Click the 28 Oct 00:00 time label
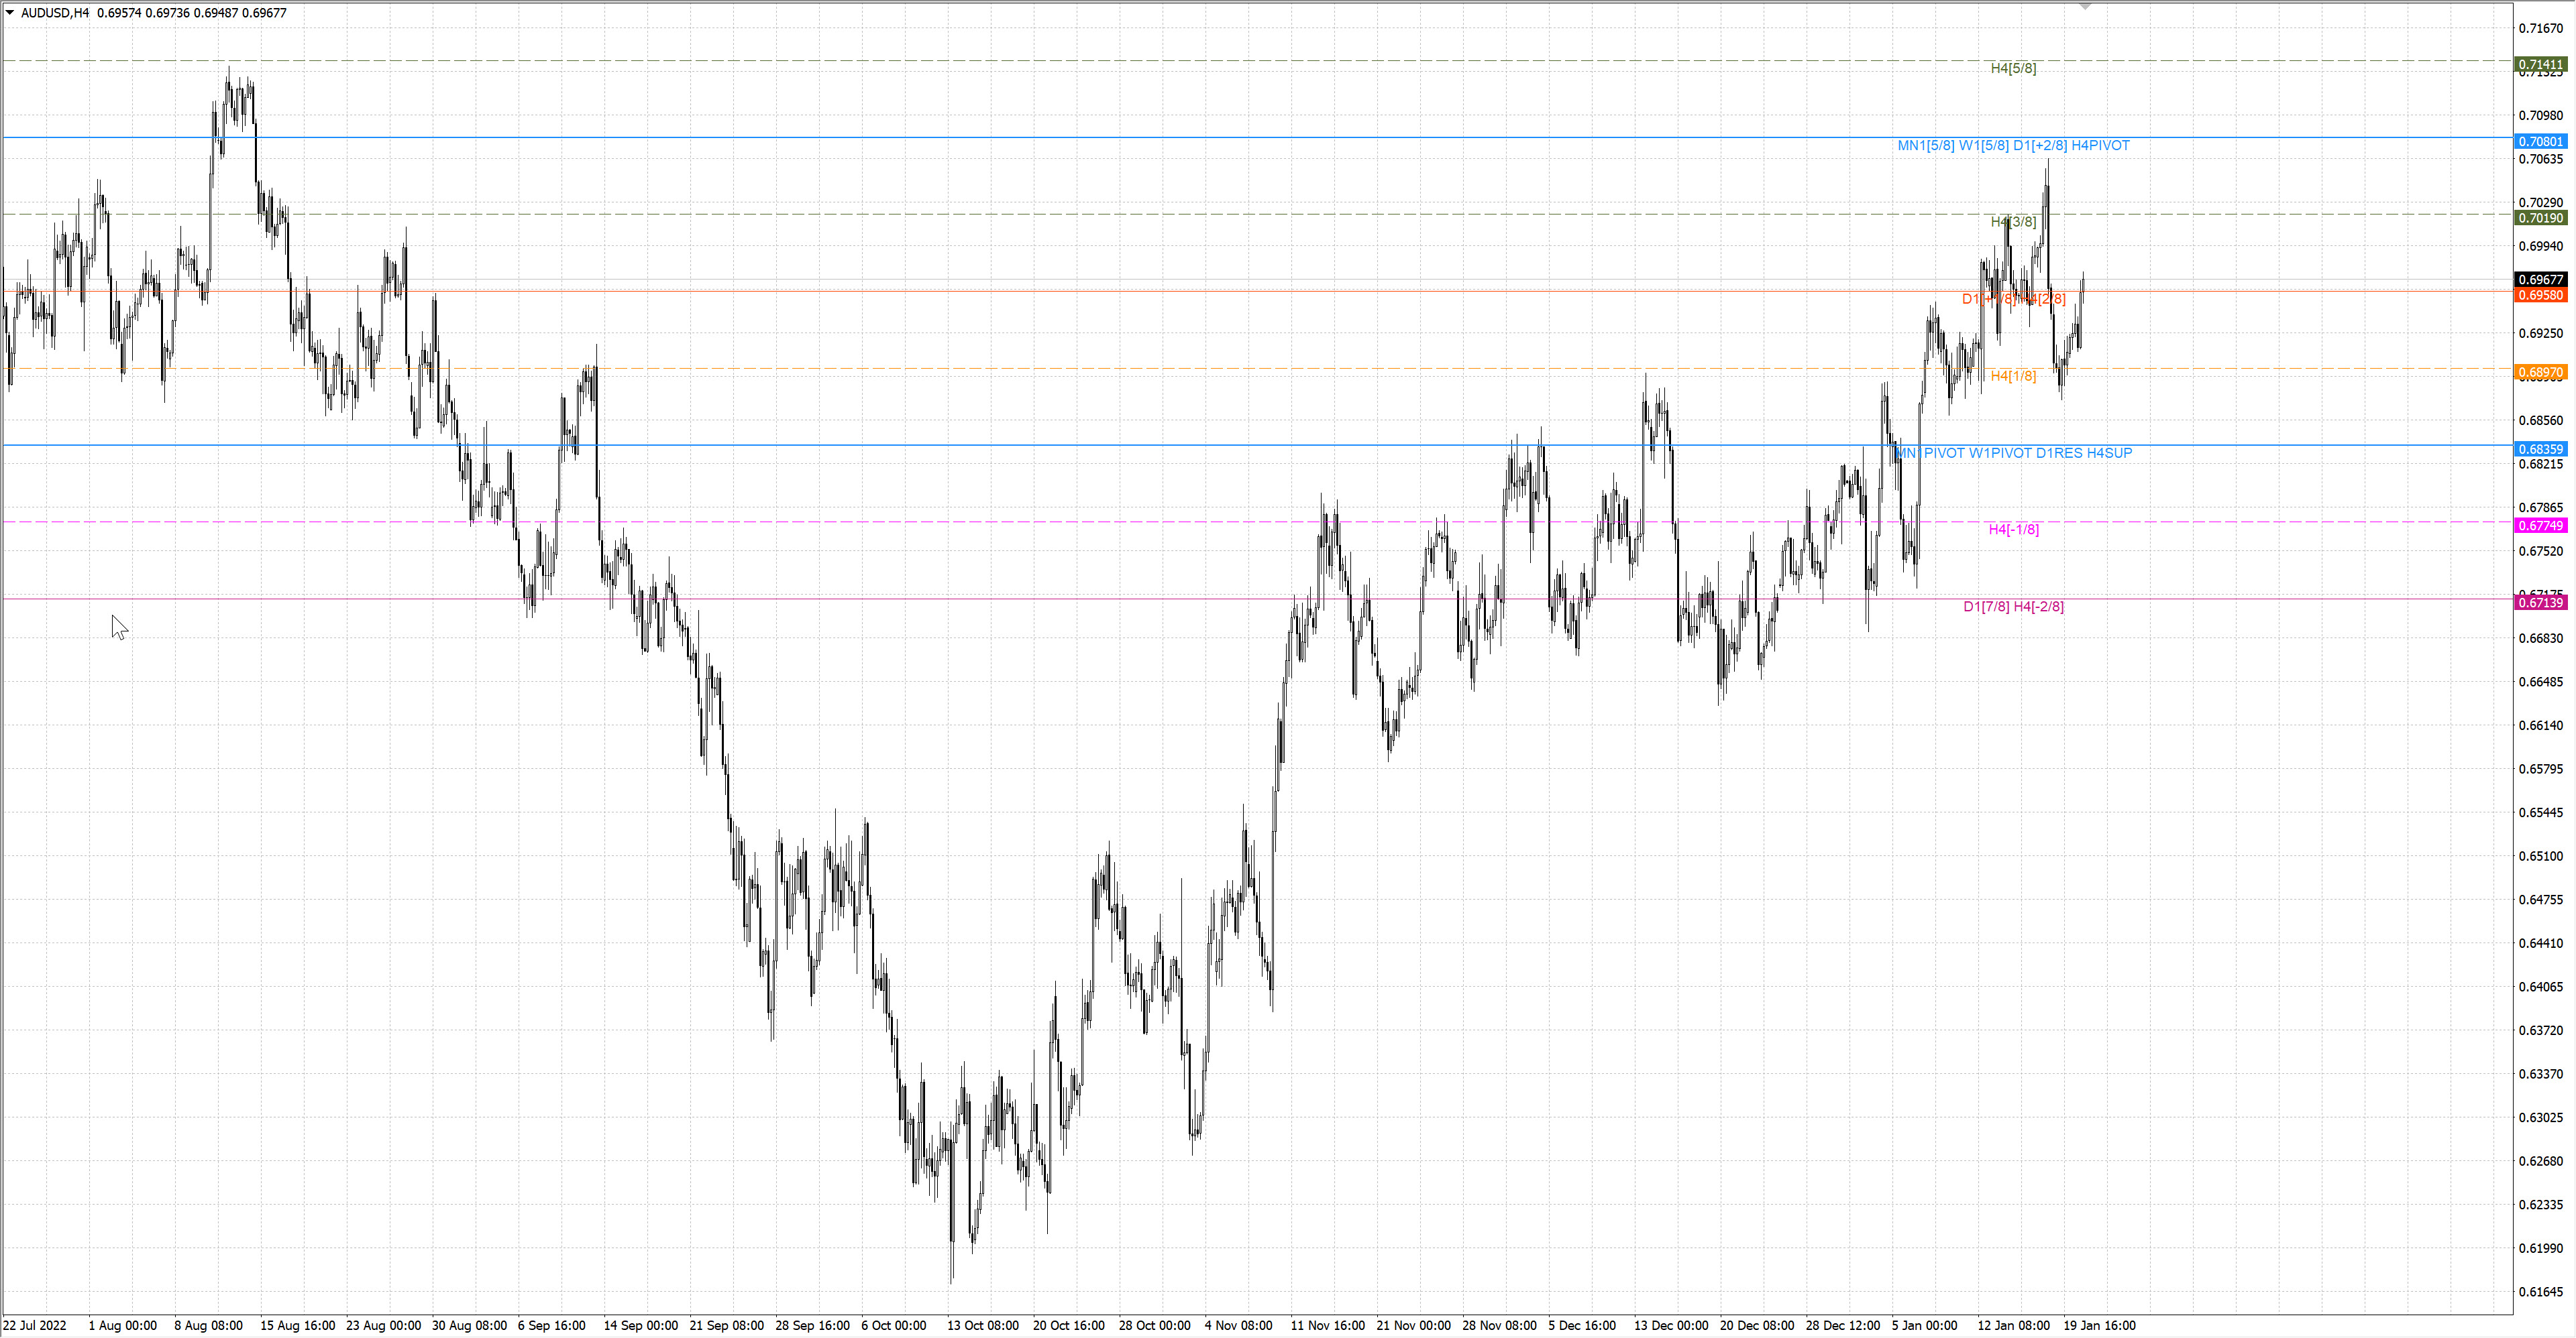2576x1338 pixels. [1154, 1326]
